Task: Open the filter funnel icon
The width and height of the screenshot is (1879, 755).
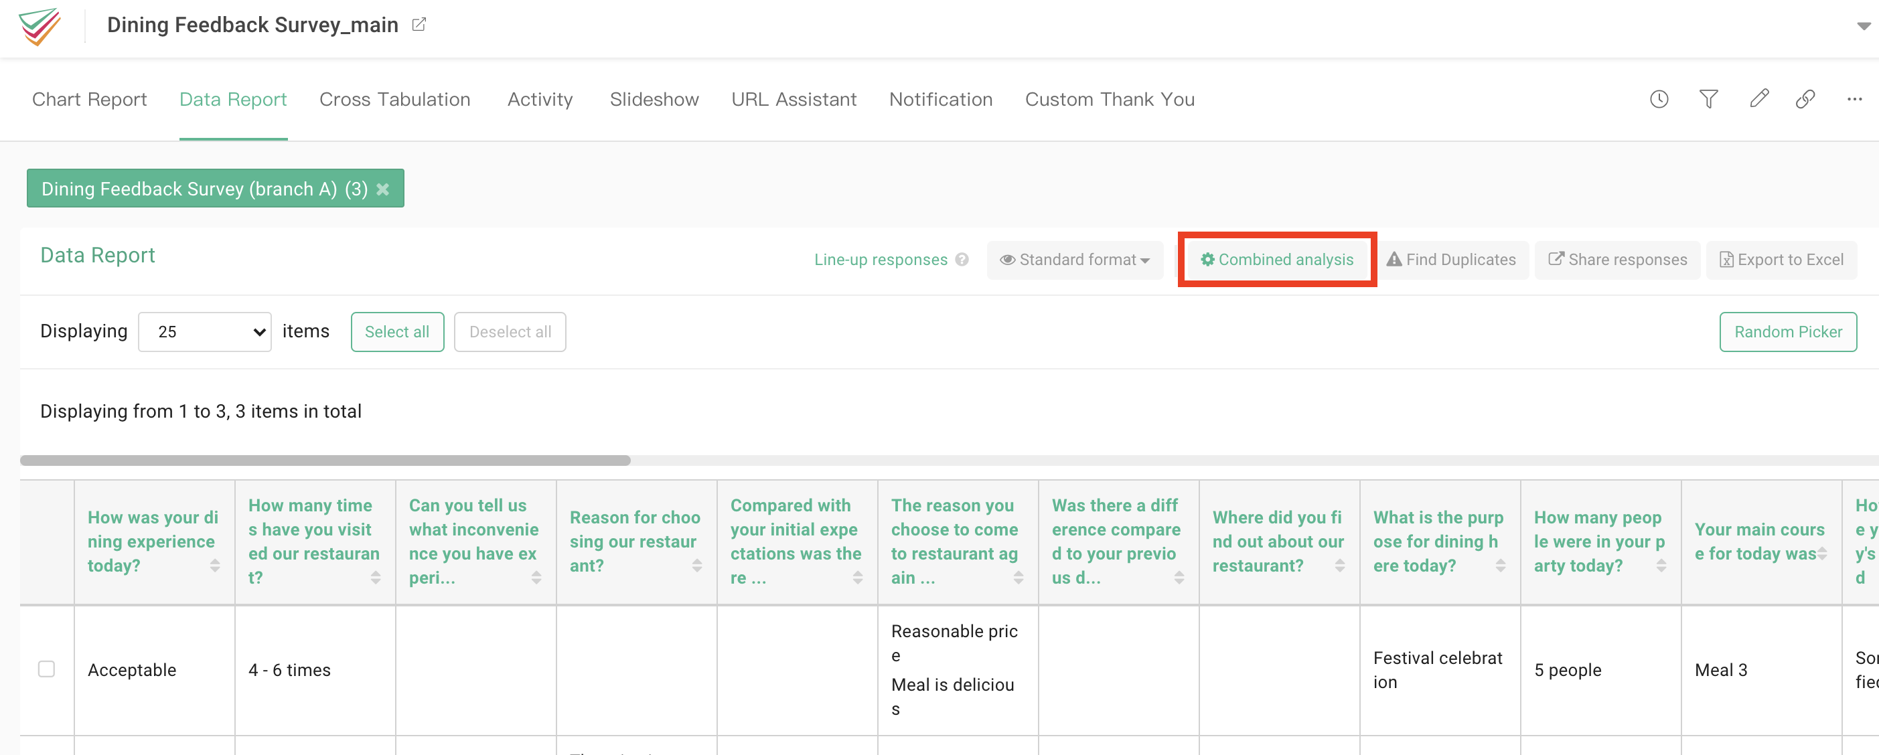Action: coord(1708,99)
